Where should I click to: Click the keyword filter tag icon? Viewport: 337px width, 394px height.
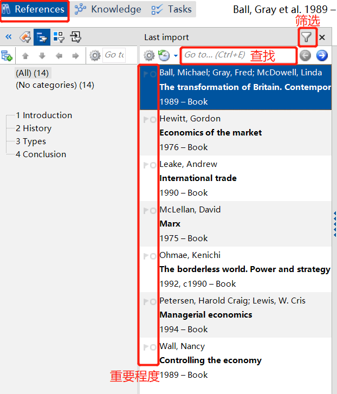pos(25,37)
